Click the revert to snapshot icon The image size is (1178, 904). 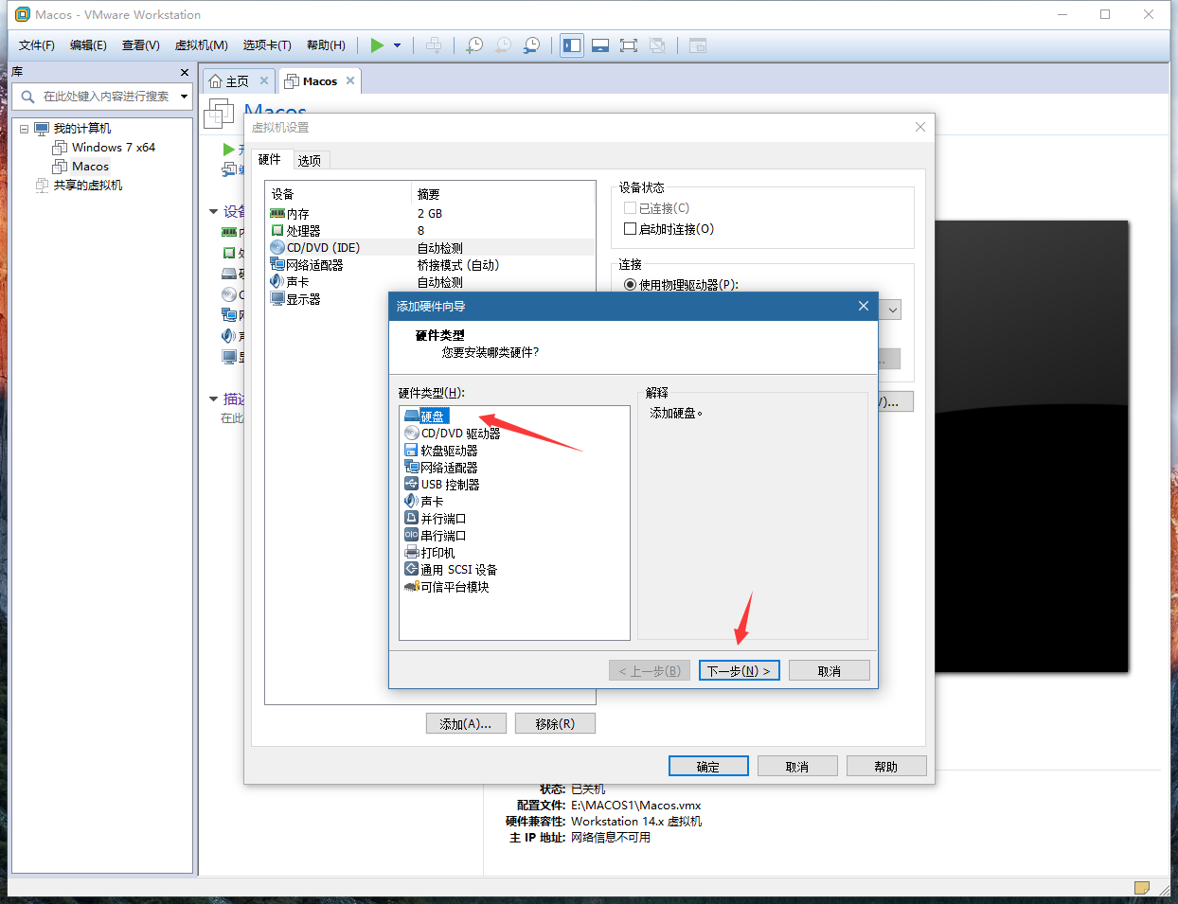click(x=502, y=44)
